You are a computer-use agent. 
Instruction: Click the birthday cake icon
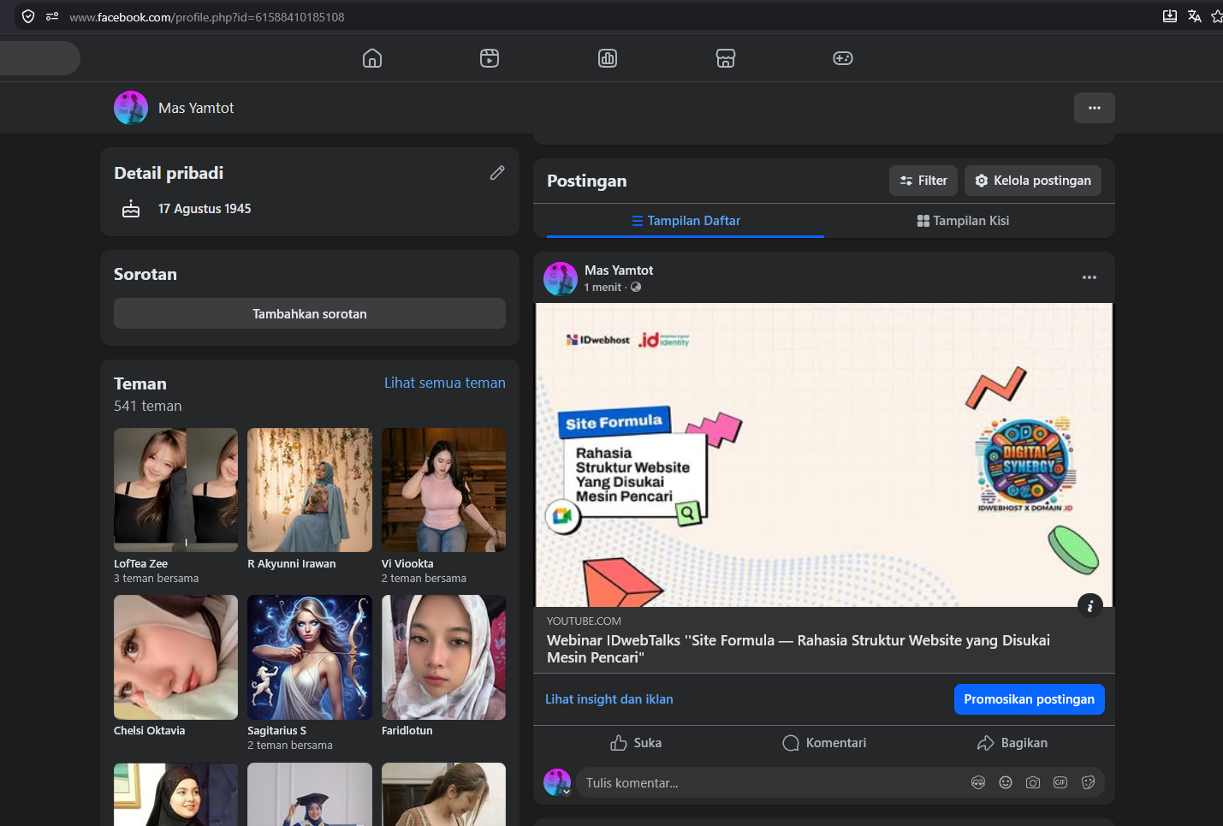tap(131, 209)
